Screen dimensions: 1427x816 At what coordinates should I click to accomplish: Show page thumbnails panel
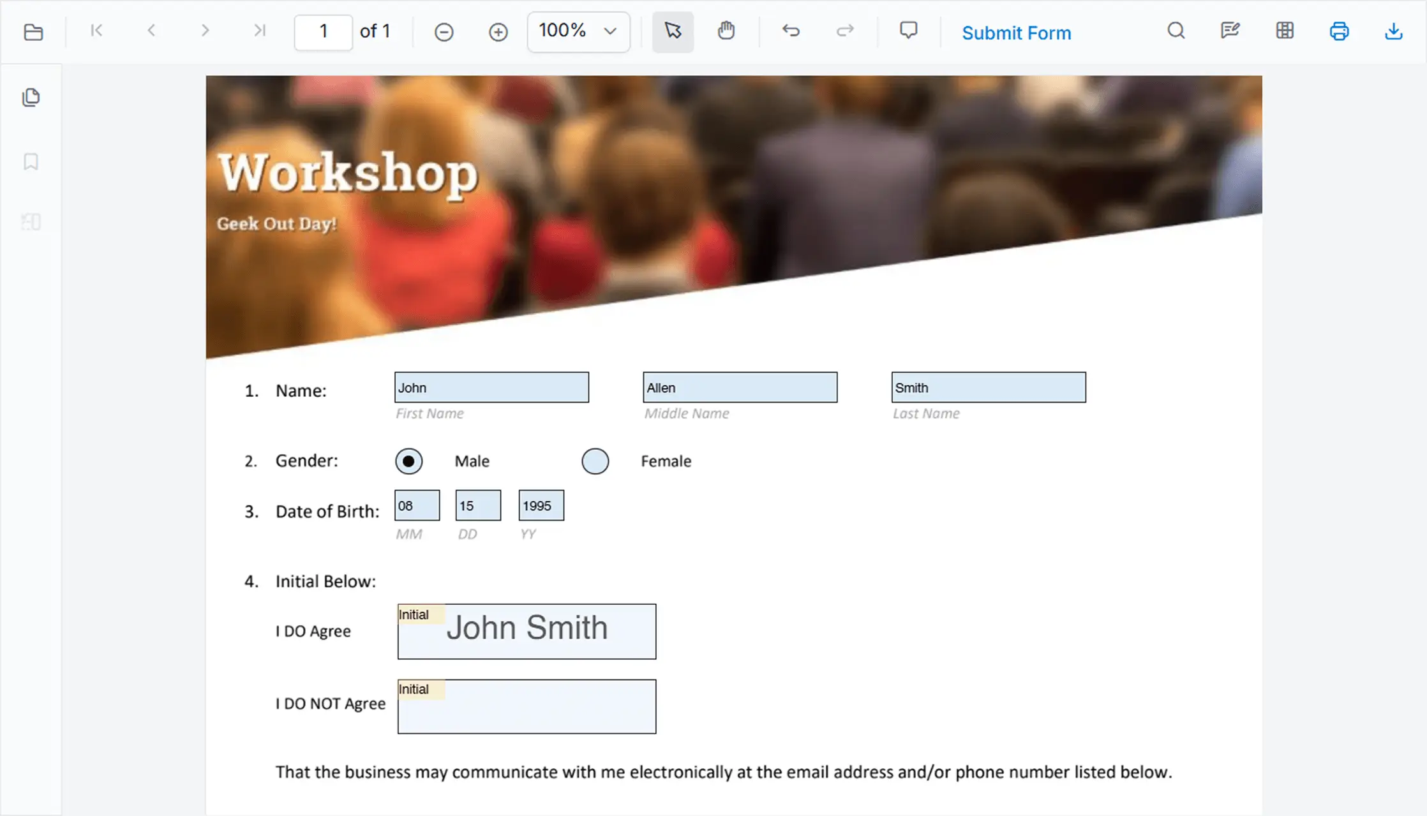[31, 97]
